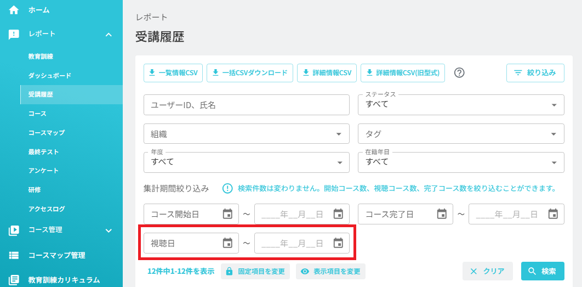
Task: Focus the ユーザーID、氏名 input field
Action: coord(247,105)
